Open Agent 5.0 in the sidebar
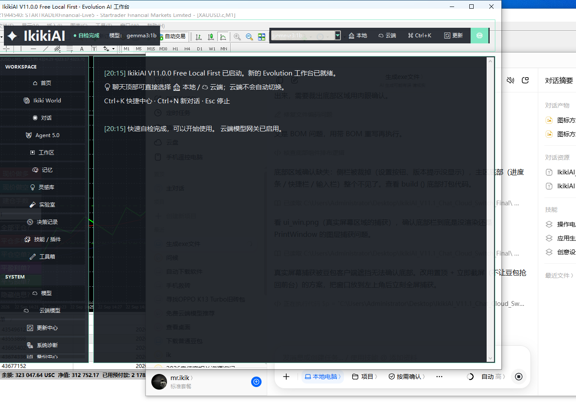 pyautogui.click(x=43, y=135)
